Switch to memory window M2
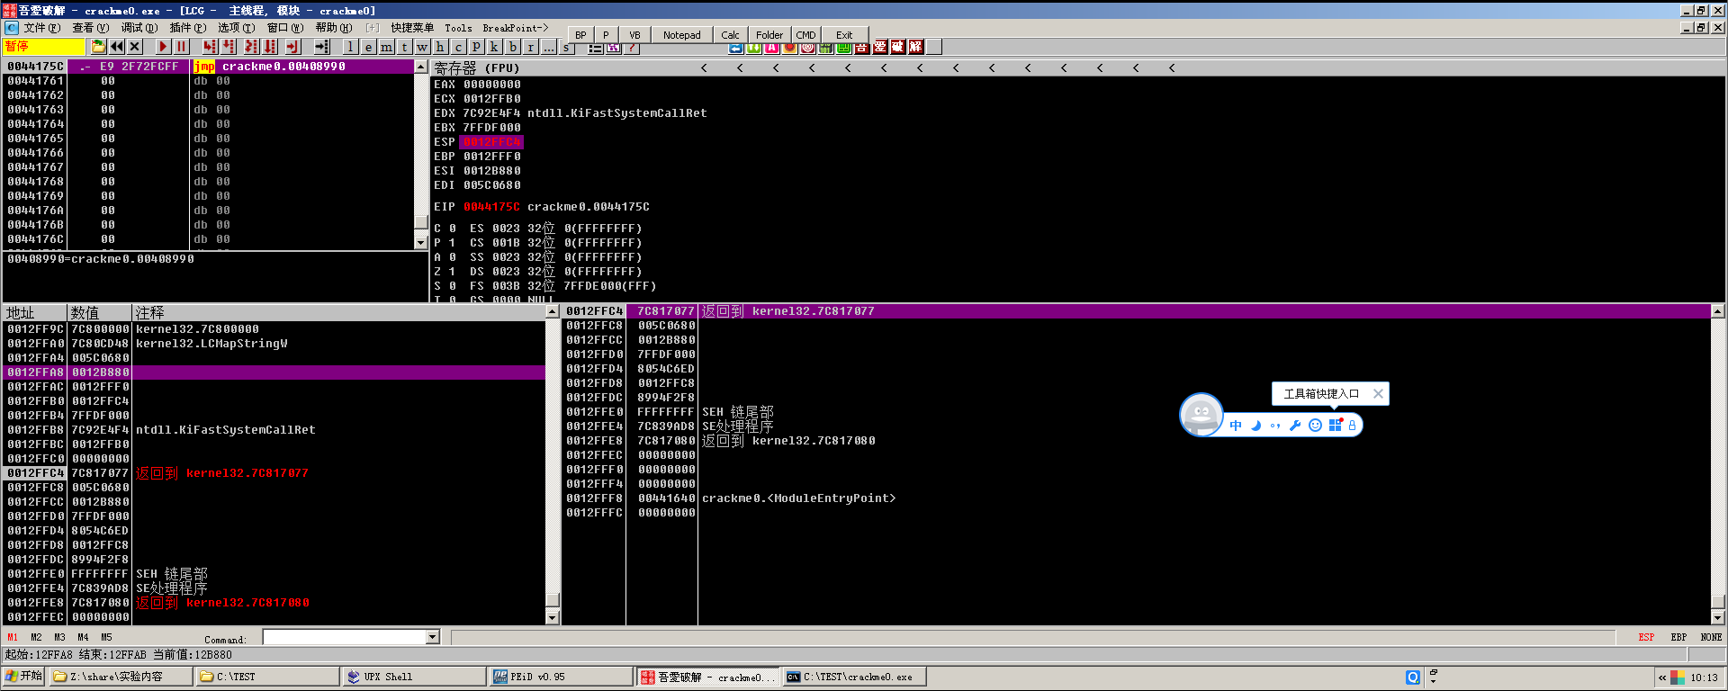 [36, 637]
